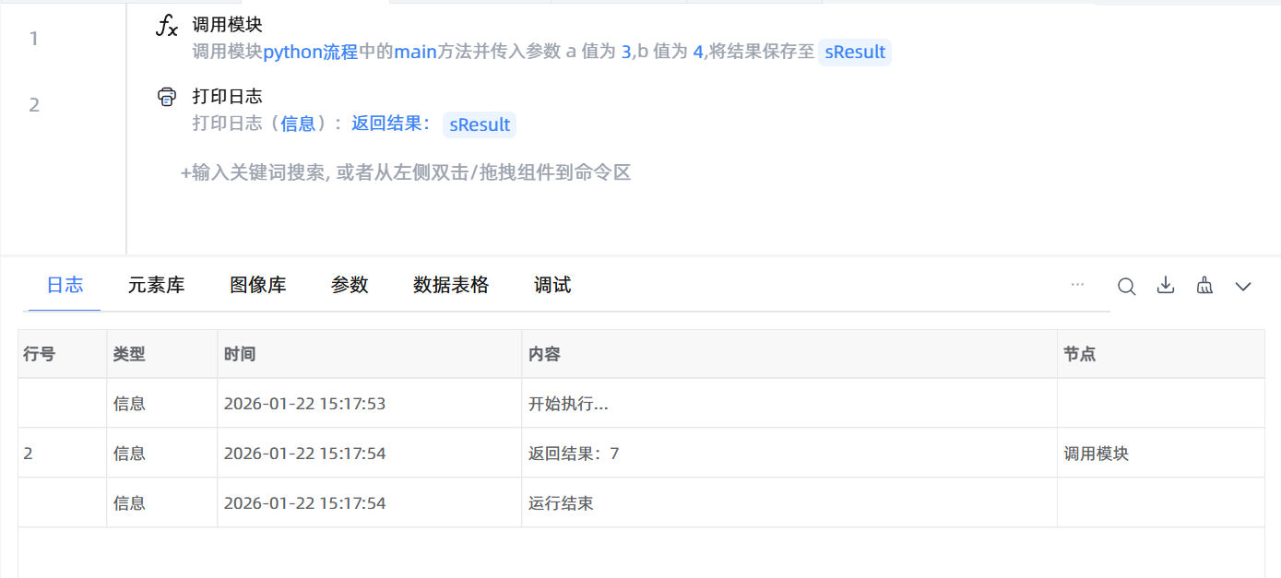Viewport: 1281px width, 578px height.
Task: Click the fx icon of 调用模块 command
Action: coord(167,27)
